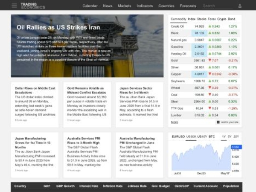The height and width of the screenshot is (192, 256).
Task: Open the Forecasts menu
Action: (x=188, y=6)
